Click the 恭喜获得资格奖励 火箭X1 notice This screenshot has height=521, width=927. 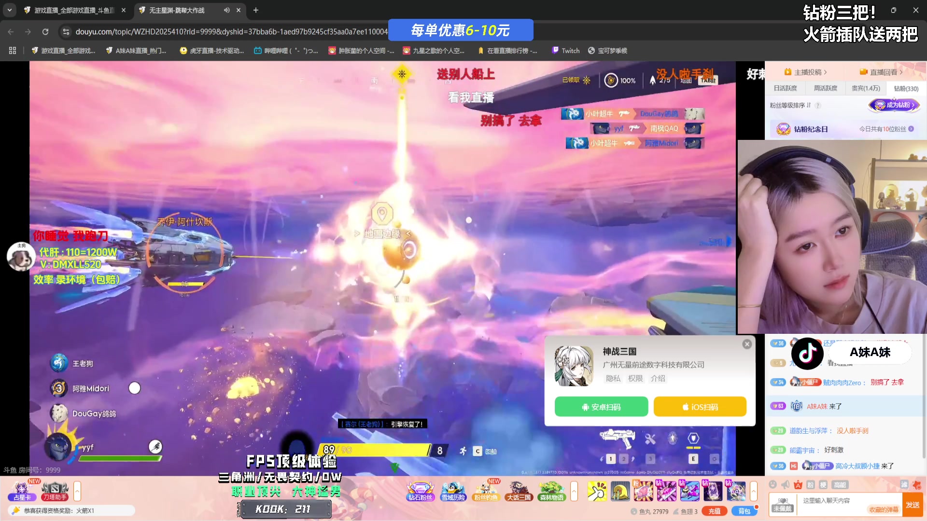point(71,510)
